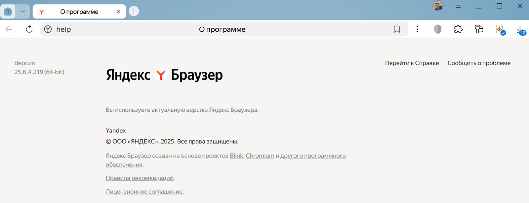
Task: Open downloads showing badge 10
Action: click(x=521, y=30)
